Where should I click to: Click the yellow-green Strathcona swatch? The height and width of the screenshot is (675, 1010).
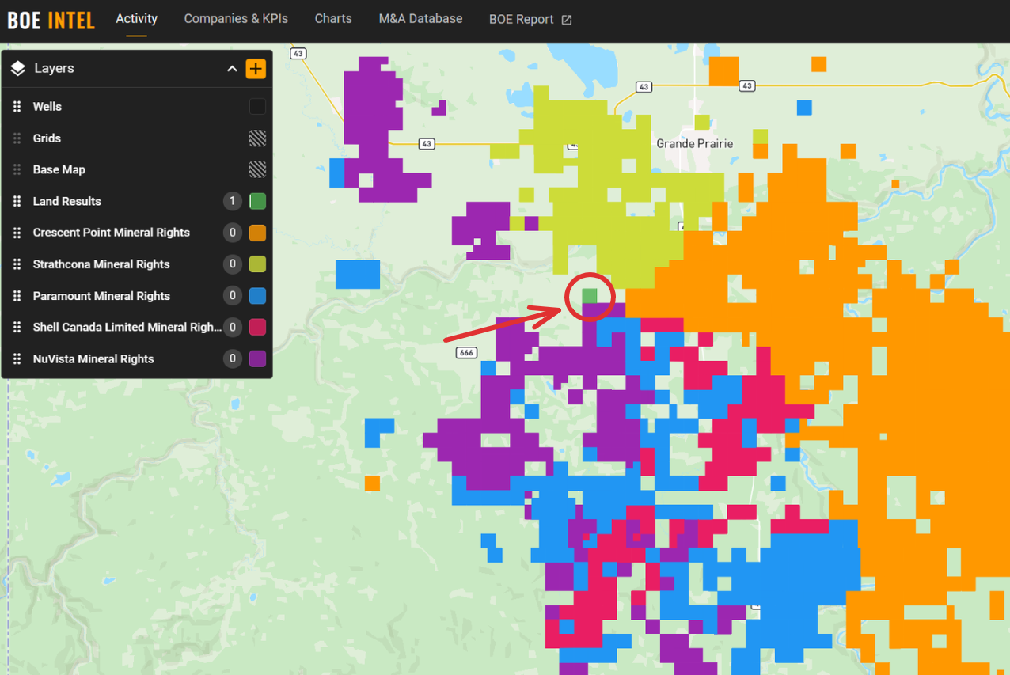(257, 264)
